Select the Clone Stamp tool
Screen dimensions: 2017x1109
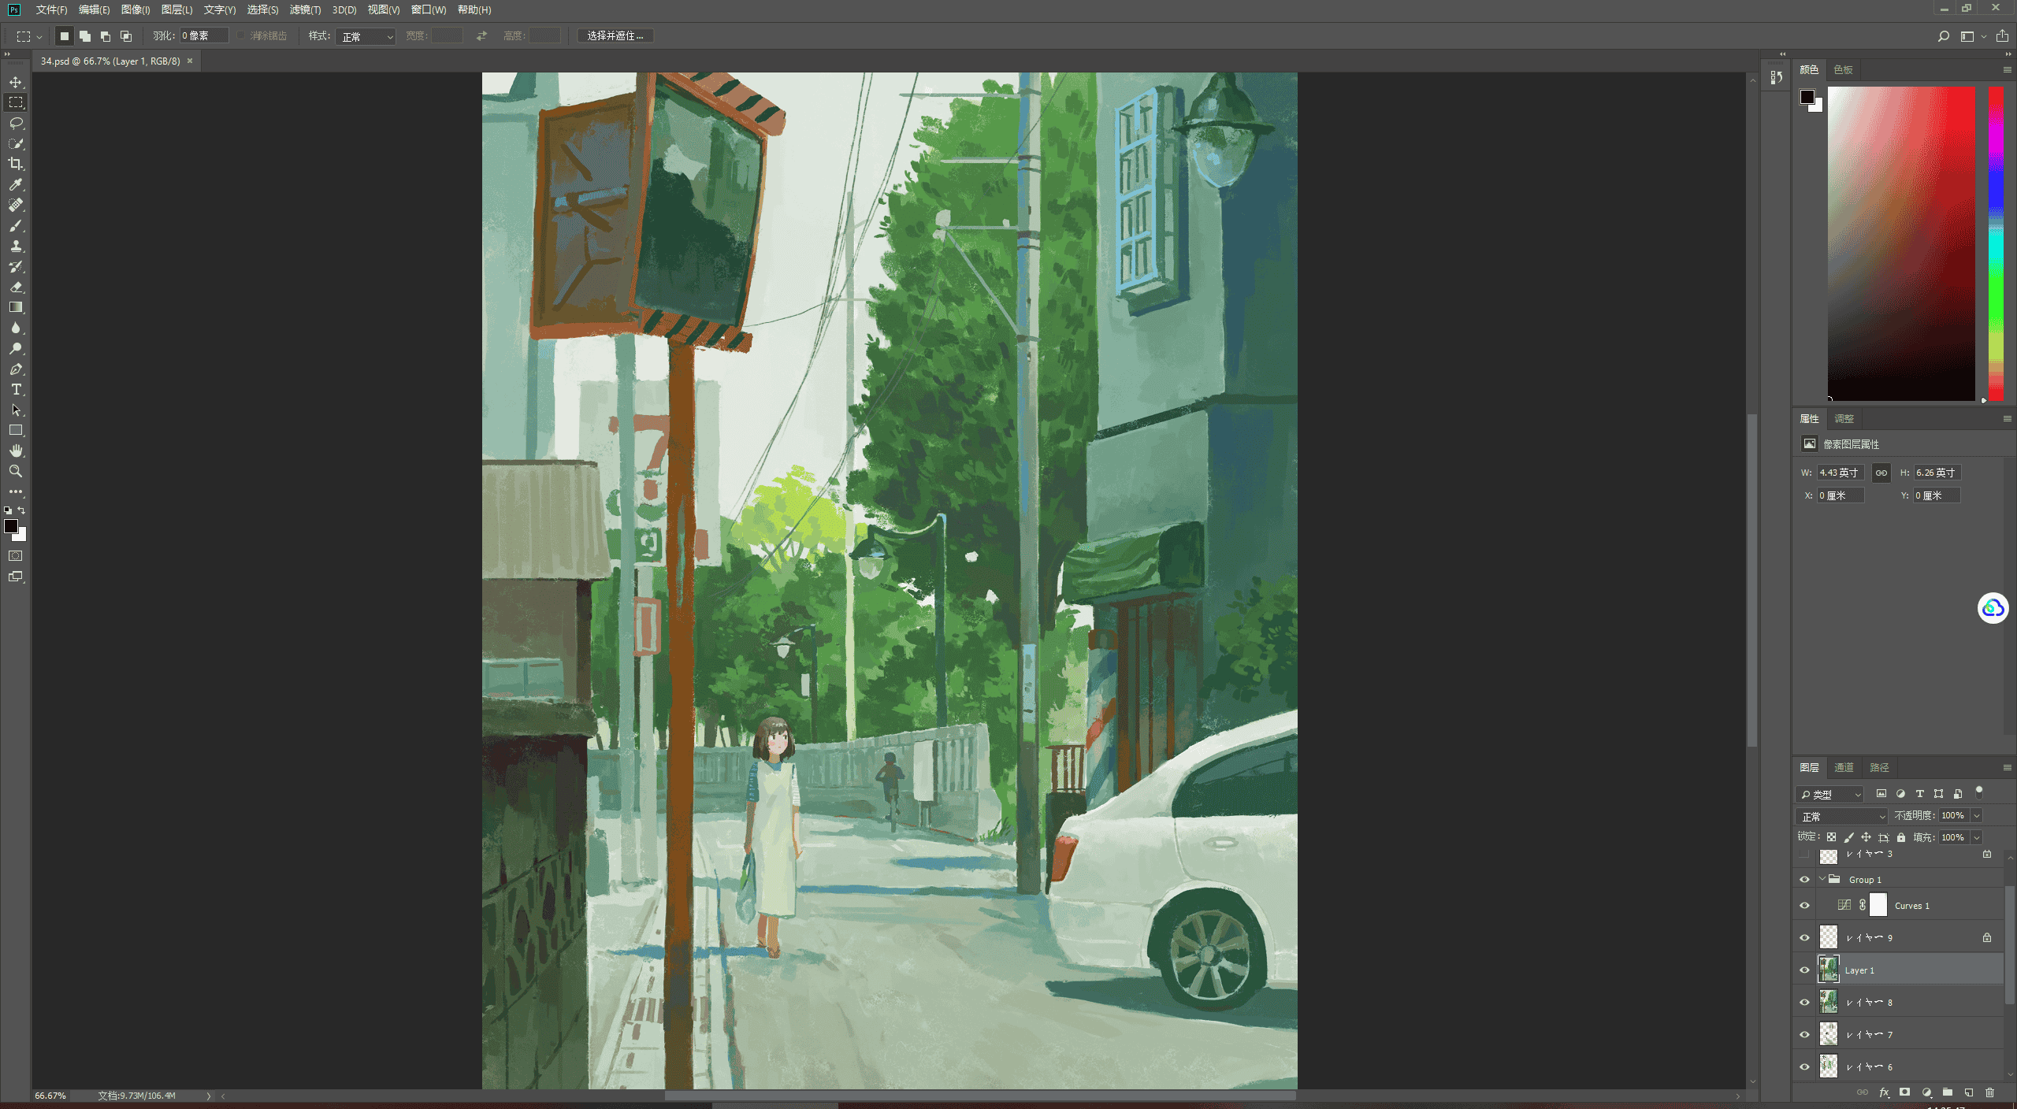[16, 246]
